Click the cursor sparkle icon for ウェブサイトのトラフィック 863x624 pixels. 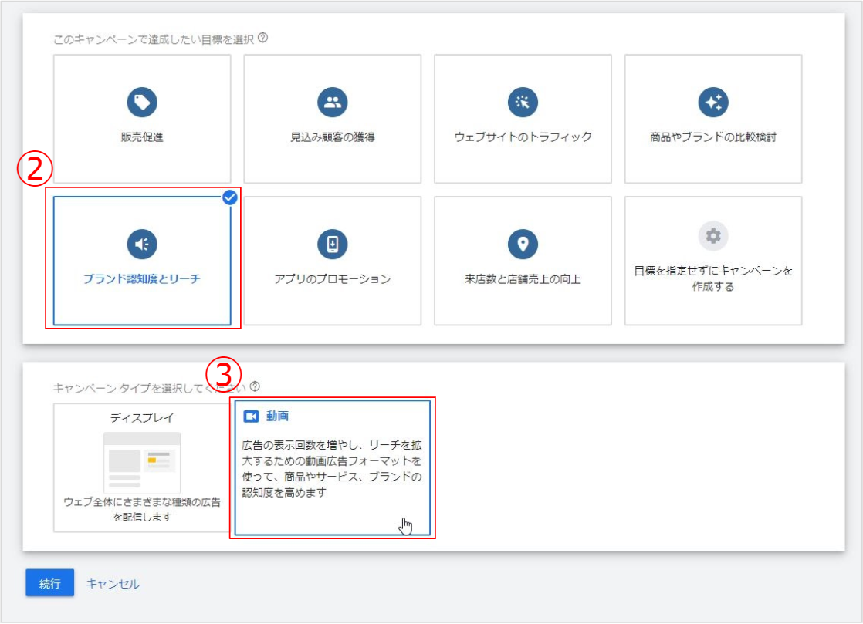[523, 102]
